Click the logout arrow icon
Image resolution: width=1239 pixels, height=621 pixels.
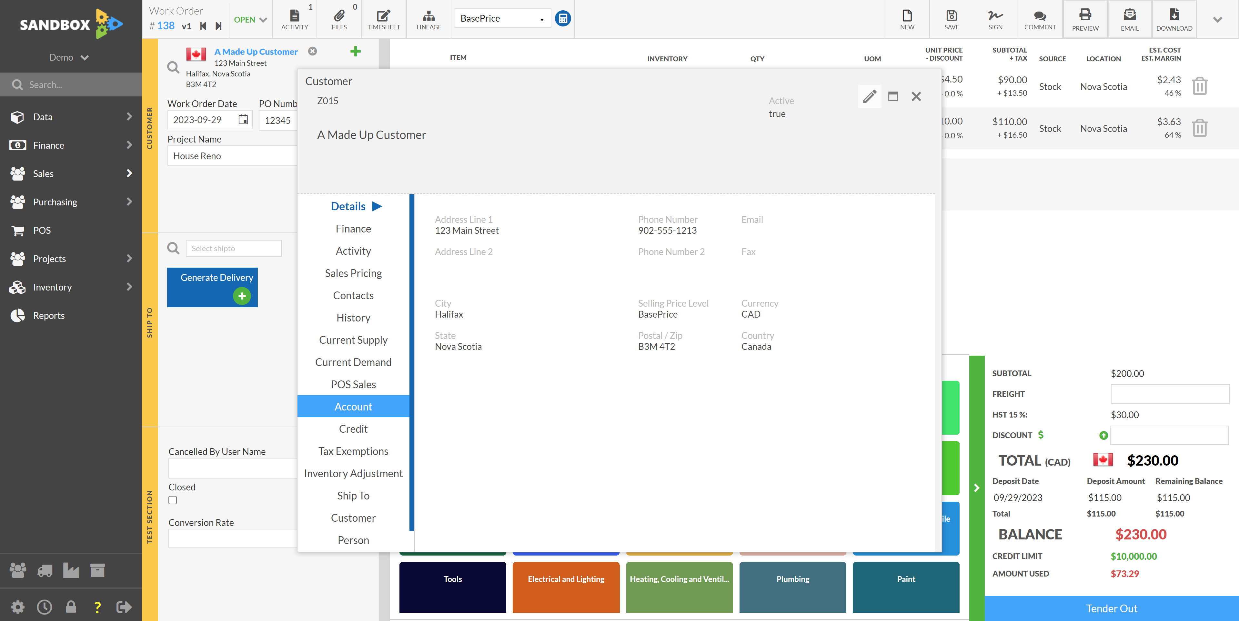coord(124,606)
